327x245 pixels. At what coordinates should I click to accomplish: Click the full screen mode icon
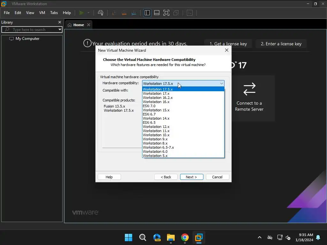click(166, 13)
